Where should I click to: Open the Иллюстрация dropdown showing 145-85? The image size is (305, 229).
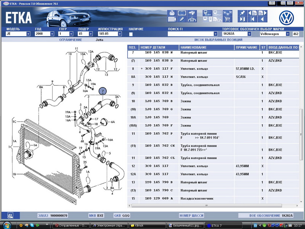pos(120,34)
